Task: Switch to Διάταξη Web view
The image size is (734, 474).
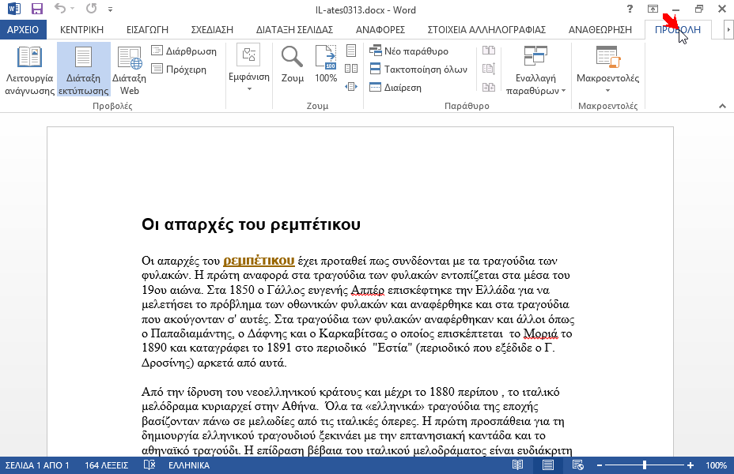Action: coord(129,70)
